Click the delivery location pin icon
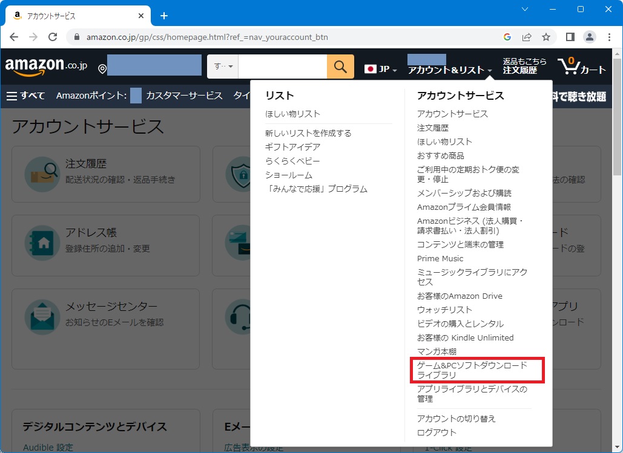This screenshot has width=623, height=453. 102,69
